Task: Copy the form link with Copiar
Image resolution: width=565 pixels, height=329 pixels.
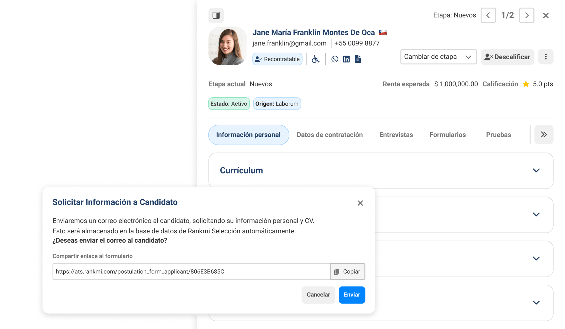Action: pyautogui.click(x=347, y=271)
